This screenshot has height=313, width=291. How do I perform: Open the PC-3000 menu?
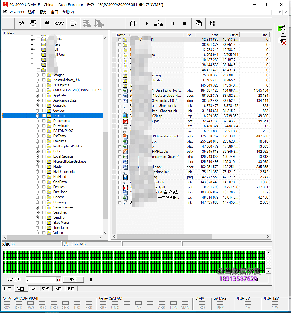pyautogui.click(x=17, y=12)
